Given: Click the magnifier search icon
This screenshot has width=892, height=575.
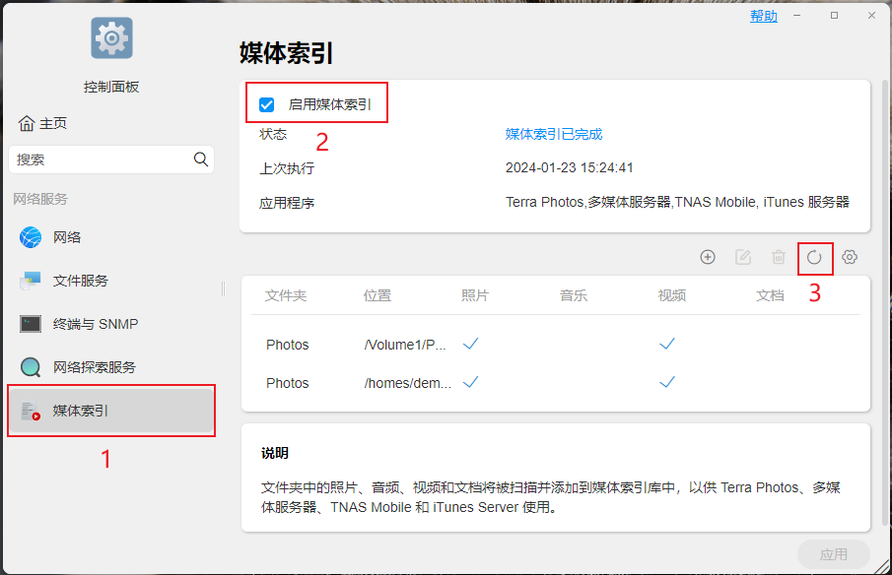Looking at the screenshot, I should pyautogui.click(x=201, y=160).
